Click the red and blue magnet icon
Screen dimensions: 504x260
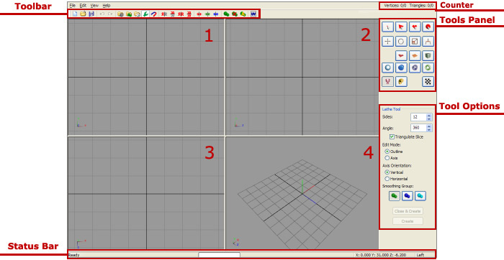(x=153, y=14)
